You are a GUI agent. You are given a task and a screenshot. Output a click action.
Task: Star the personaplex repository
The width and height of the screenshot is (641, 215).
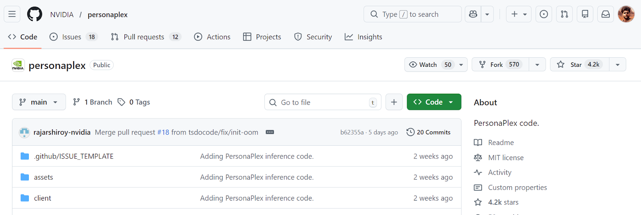pos(580,64)
